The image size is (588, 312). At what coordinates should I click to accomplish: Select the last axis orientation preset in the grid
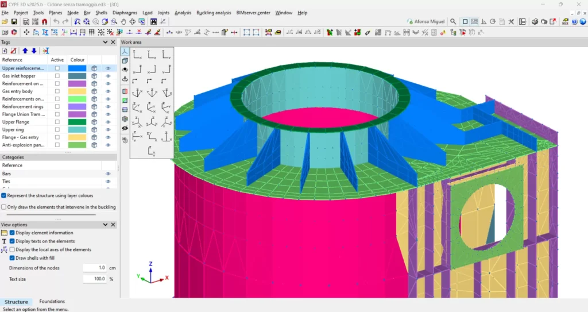(x=152, y=151)
